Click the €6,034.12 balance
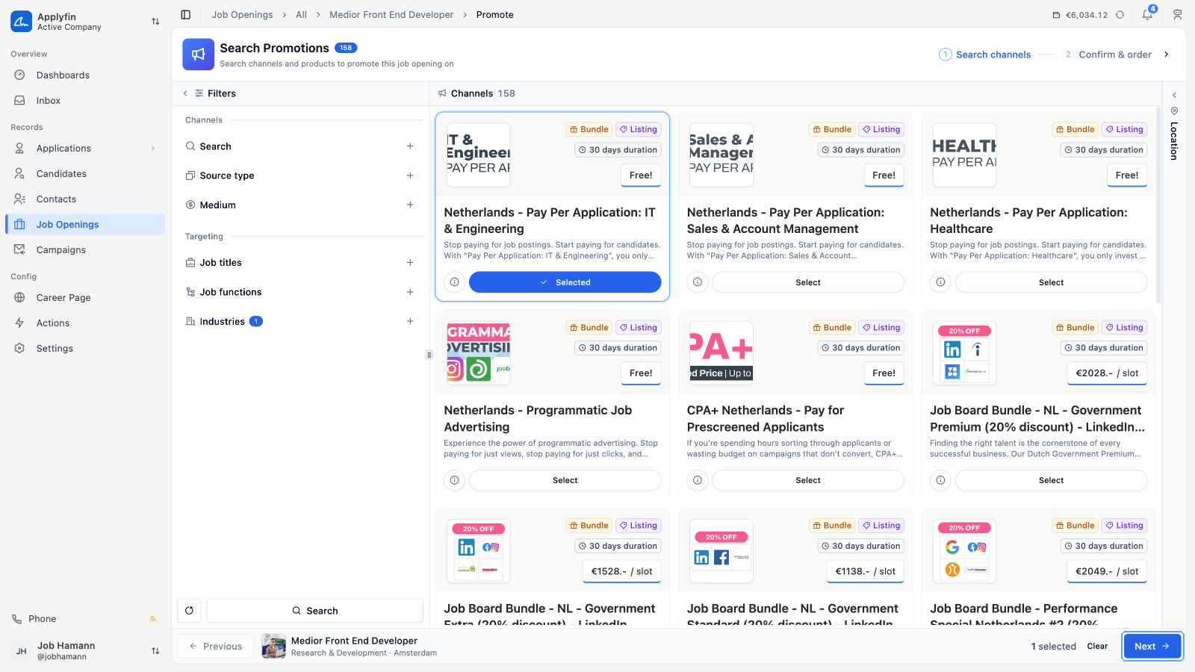This screenshot has width=1195, height=672. tap(1080, 14)
